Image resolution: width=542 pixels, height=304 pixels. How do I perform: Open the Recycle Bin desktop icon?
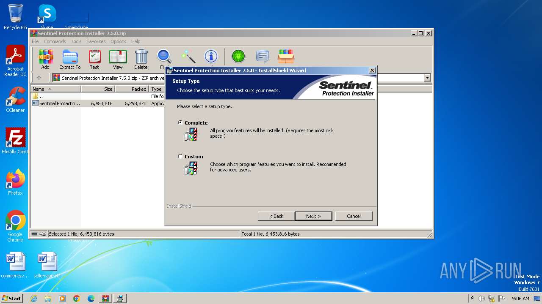coord(15,17)
